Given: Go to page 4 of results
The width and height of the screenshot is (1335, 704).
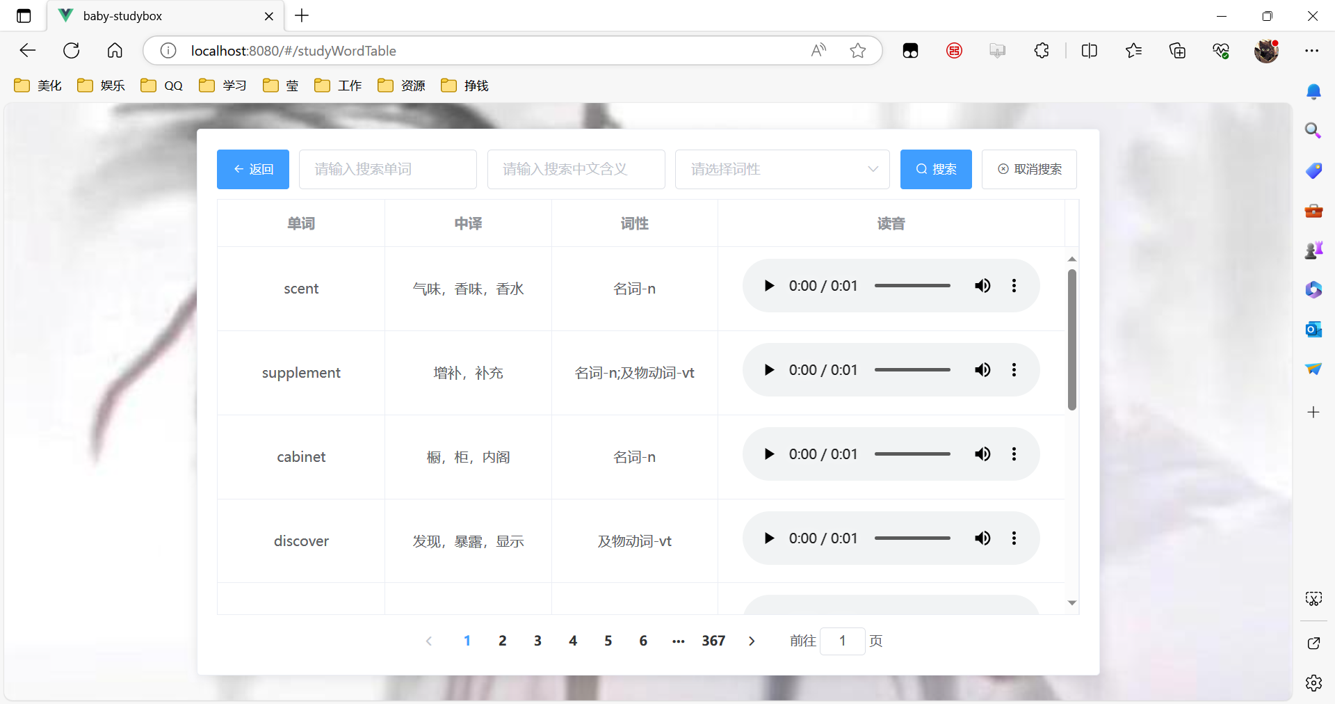Looking at the screenshot, I should click(x=573, y=641).
